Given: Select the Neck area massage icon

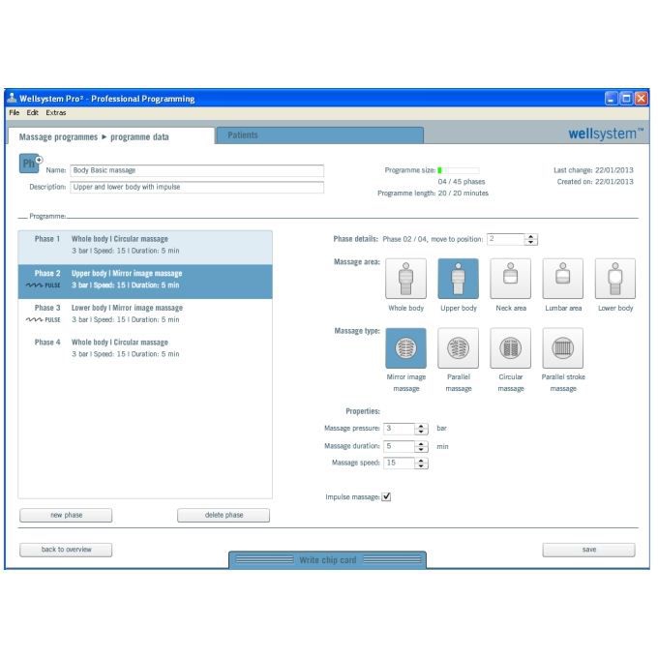Looking at the screenshot, I should point(511,279).
